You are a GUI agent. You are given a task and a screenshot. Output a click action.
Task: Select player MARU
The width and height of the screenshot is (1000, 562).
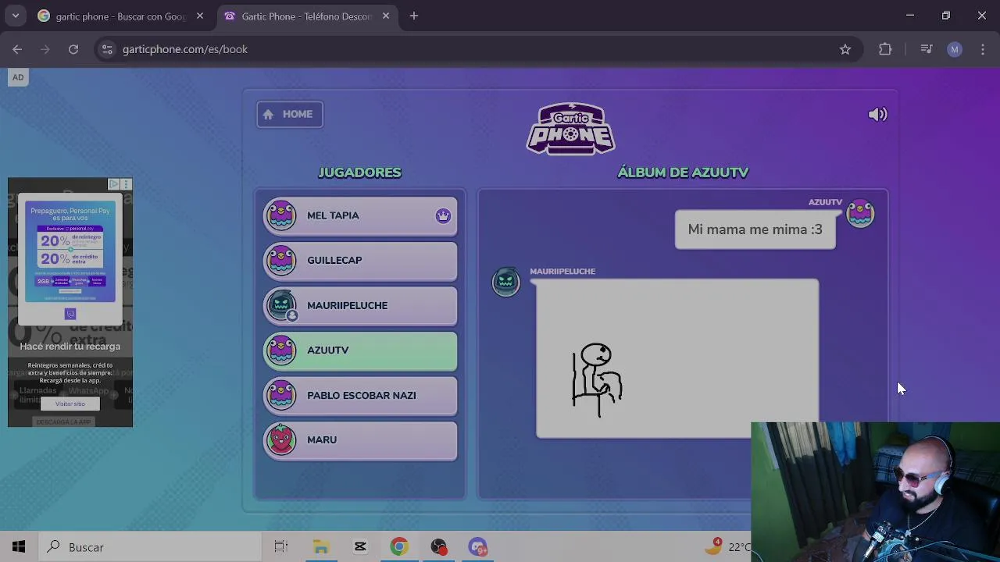(x=360, y=439)
